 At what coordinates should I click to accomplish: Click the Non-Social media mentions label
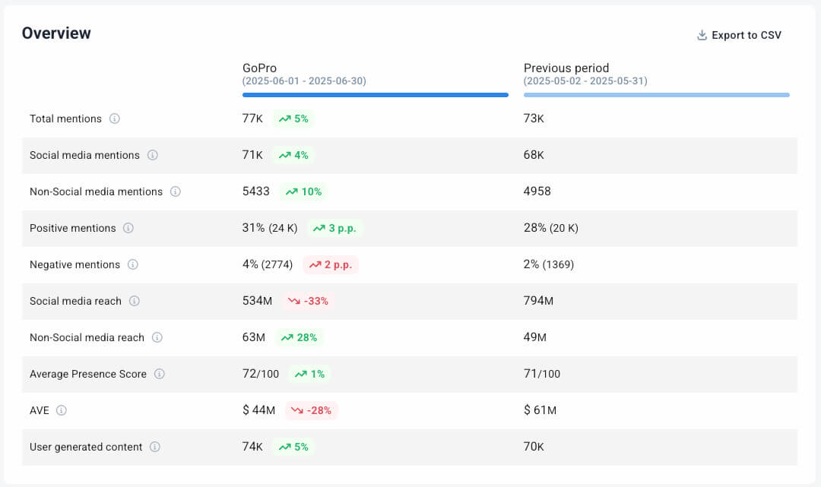coord(97,192)
